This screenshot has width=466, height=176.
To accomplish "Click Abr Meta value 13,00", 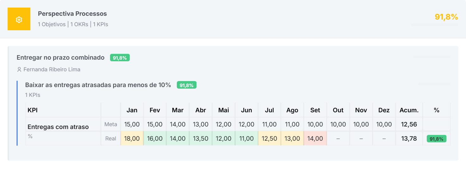I will coord(201,124).
